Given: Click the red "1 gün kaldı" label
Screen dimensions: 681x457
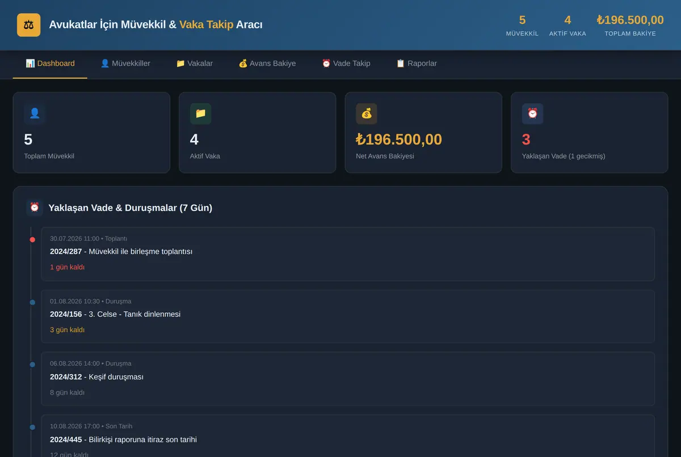Looking at the screenshot, I should pos(68,267).
